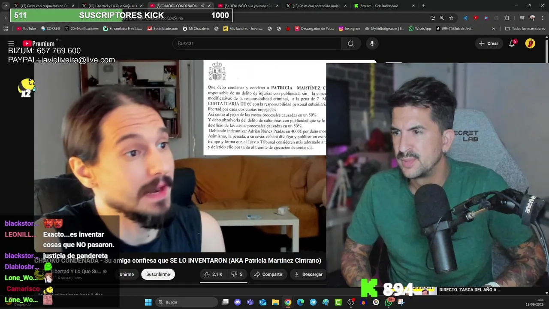
Task: Download the video with Descargar
Action: pyautogui.click(x=308, y=274)
